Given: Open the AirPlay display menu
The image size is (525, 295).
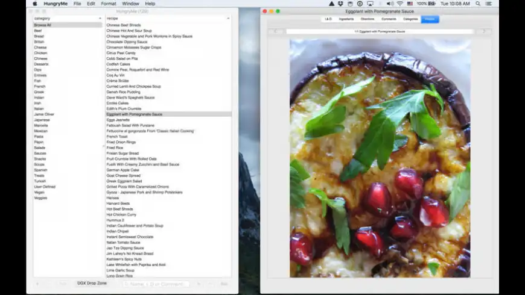Looking at the screenshot, I should tap(370, 4).
